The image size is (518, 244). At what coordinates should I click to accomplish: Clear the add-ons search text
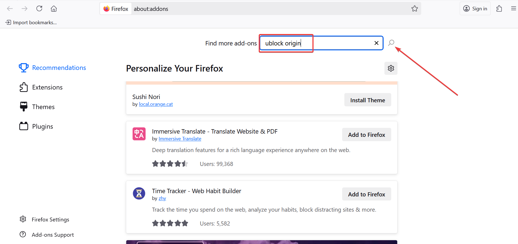[x=377, y=43]
